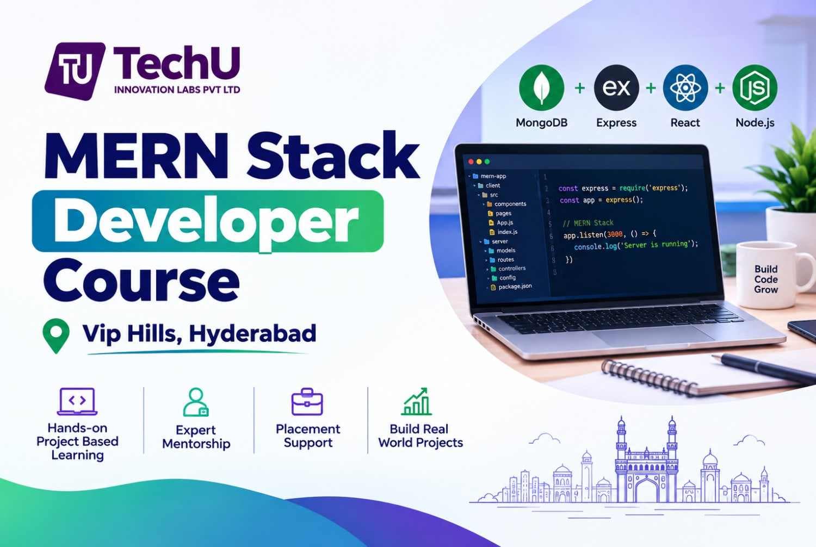816x547 pixels.
Task: Click the green 'Developer' banner
Action: pos(208,221)
